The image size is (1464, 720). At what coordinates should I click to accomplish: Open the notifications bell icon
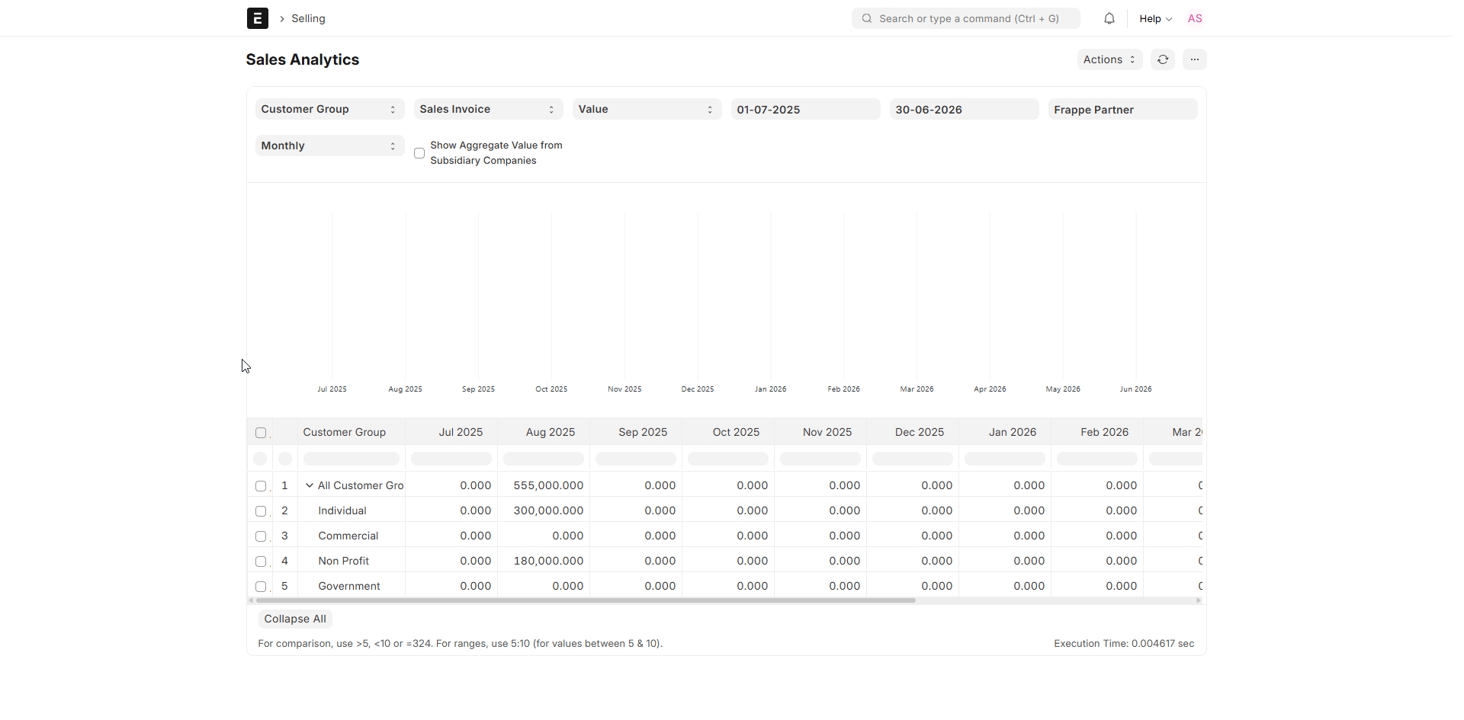(1109, 18)
